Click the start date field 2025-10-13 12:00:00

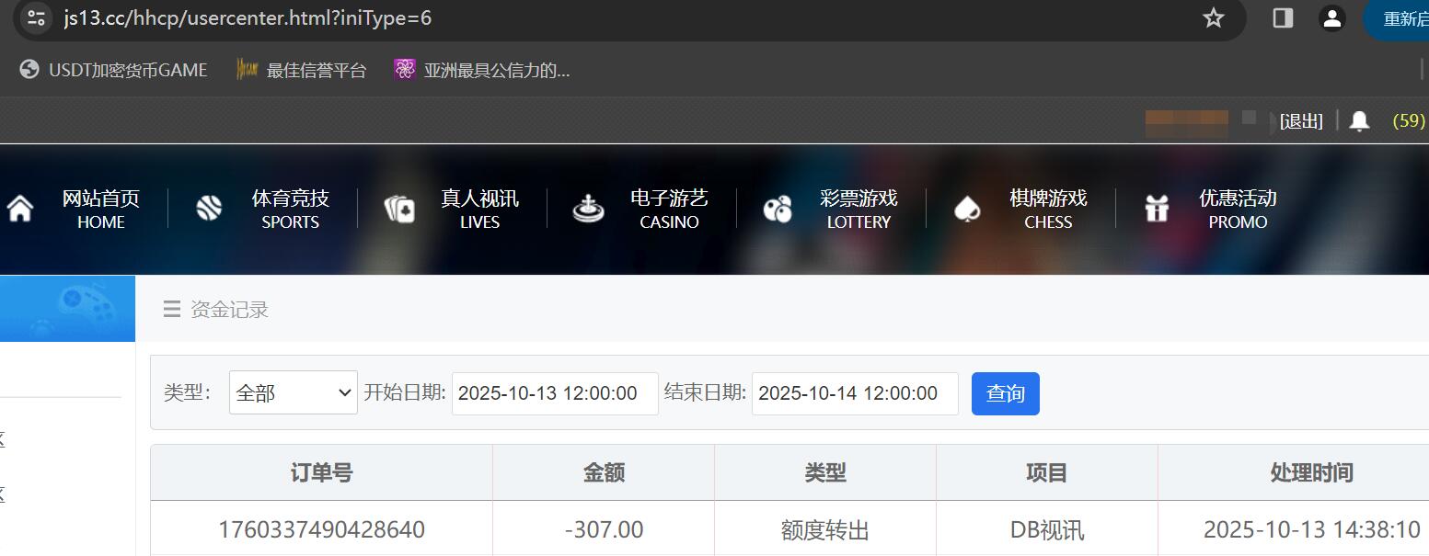(x=553, y=392)
